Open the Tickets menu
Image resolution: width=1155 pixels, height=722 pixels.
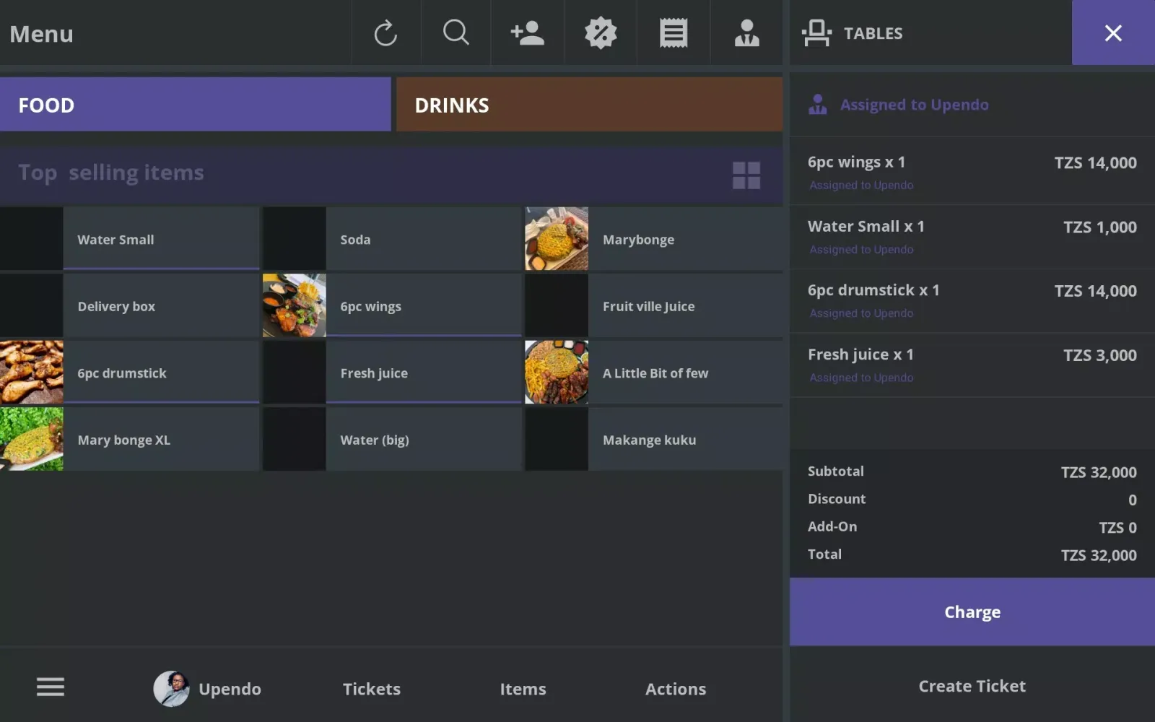[x=371, y=689]
